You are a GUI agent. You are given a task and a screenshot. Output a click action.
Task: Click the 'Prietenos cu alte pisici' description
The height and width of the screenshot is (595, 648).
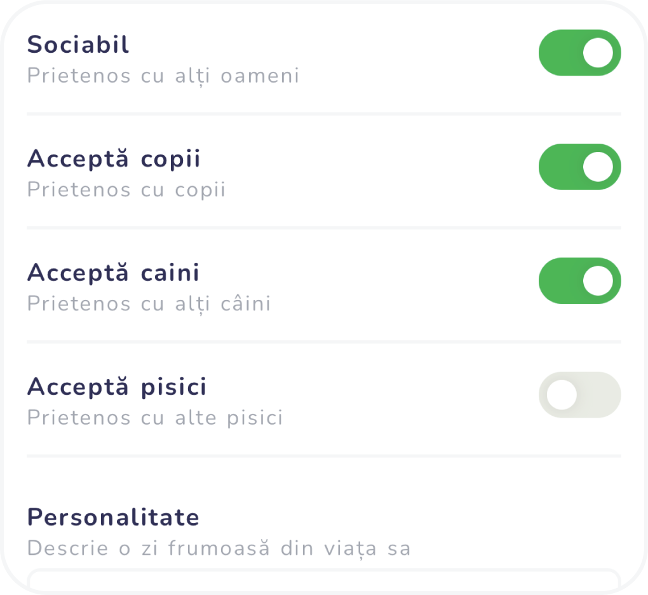coord(155,418)
